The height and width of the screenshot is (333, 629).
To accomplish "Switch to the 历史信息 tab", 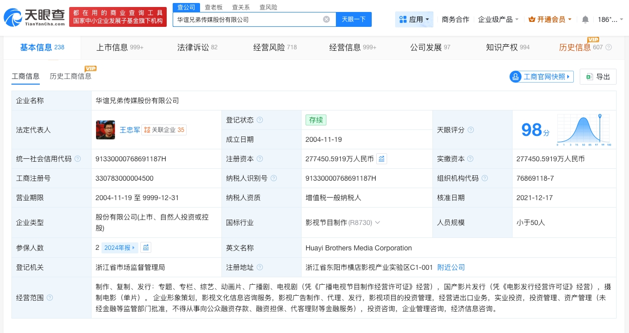I will pos(581,47).
